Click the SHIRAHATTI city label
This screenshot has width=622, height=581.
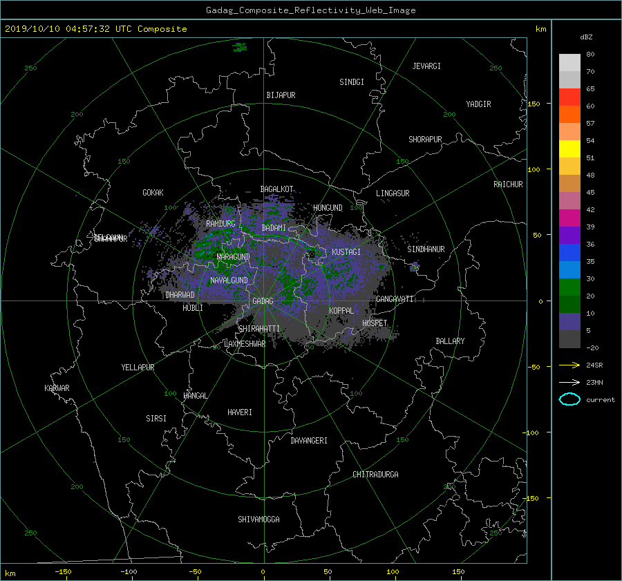258,329
